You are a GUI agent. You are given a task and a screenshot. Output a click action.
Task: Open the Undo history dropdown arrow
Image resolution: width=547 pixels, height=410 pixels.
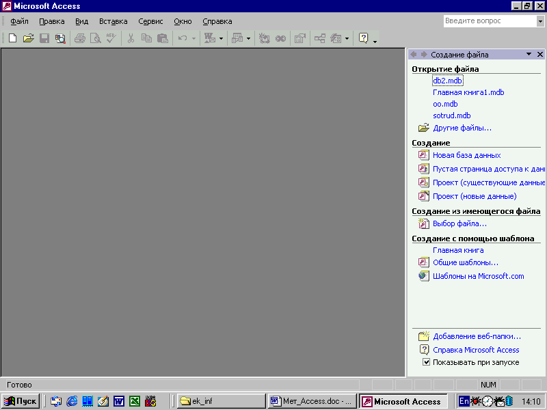tap(194, 38)
